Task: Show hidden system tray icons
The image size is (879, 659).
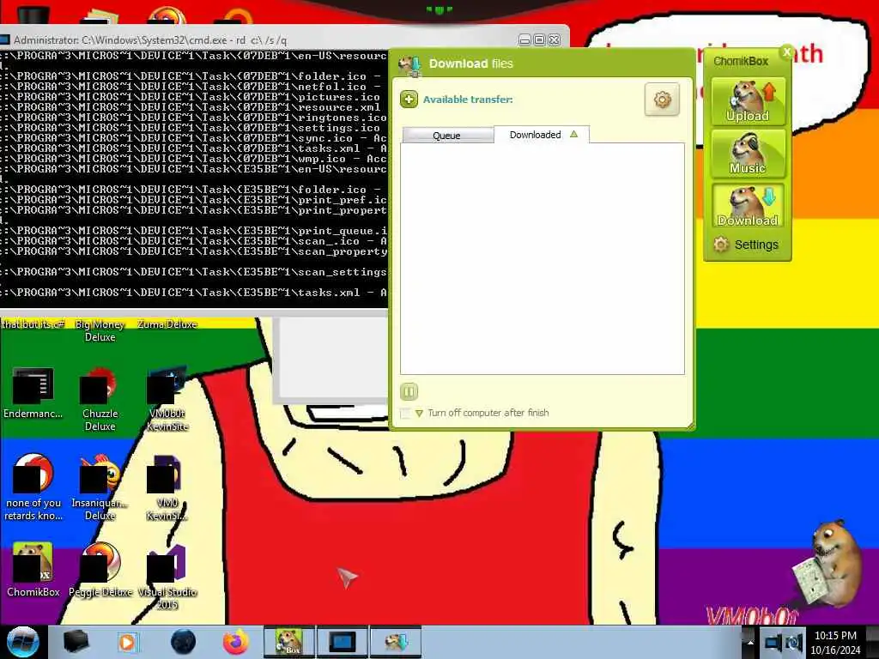Action: coord(749,642)
